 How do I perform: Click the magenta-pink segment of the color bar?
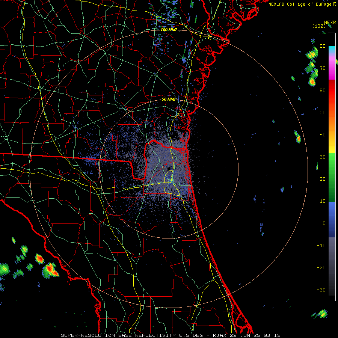point(332,68)
